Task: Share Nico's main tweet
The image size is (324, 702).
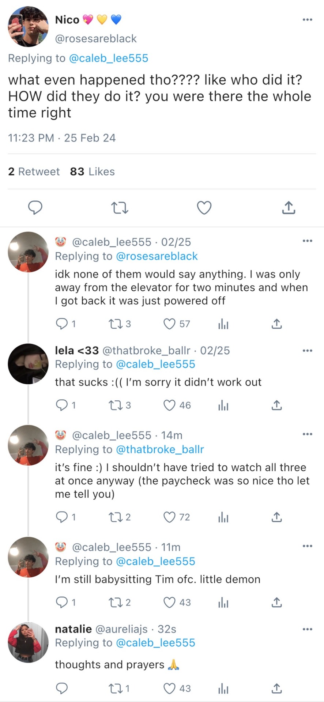Action: point(289,208)
